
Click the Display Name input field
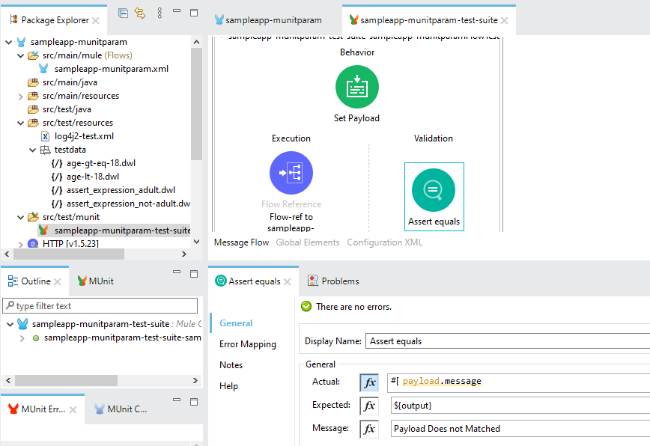tap(508, 341)
